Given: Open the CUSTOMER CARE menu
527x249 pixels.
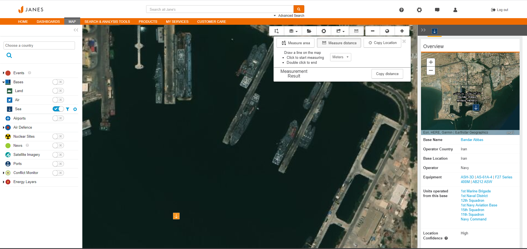Looking at the screenshot, I should click(x=212, y=21).
